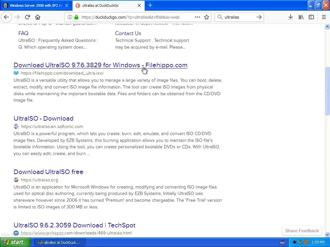This screenshot has height=247, width=330.
Task: Open the Library menu
Action: tap(301, 17)
